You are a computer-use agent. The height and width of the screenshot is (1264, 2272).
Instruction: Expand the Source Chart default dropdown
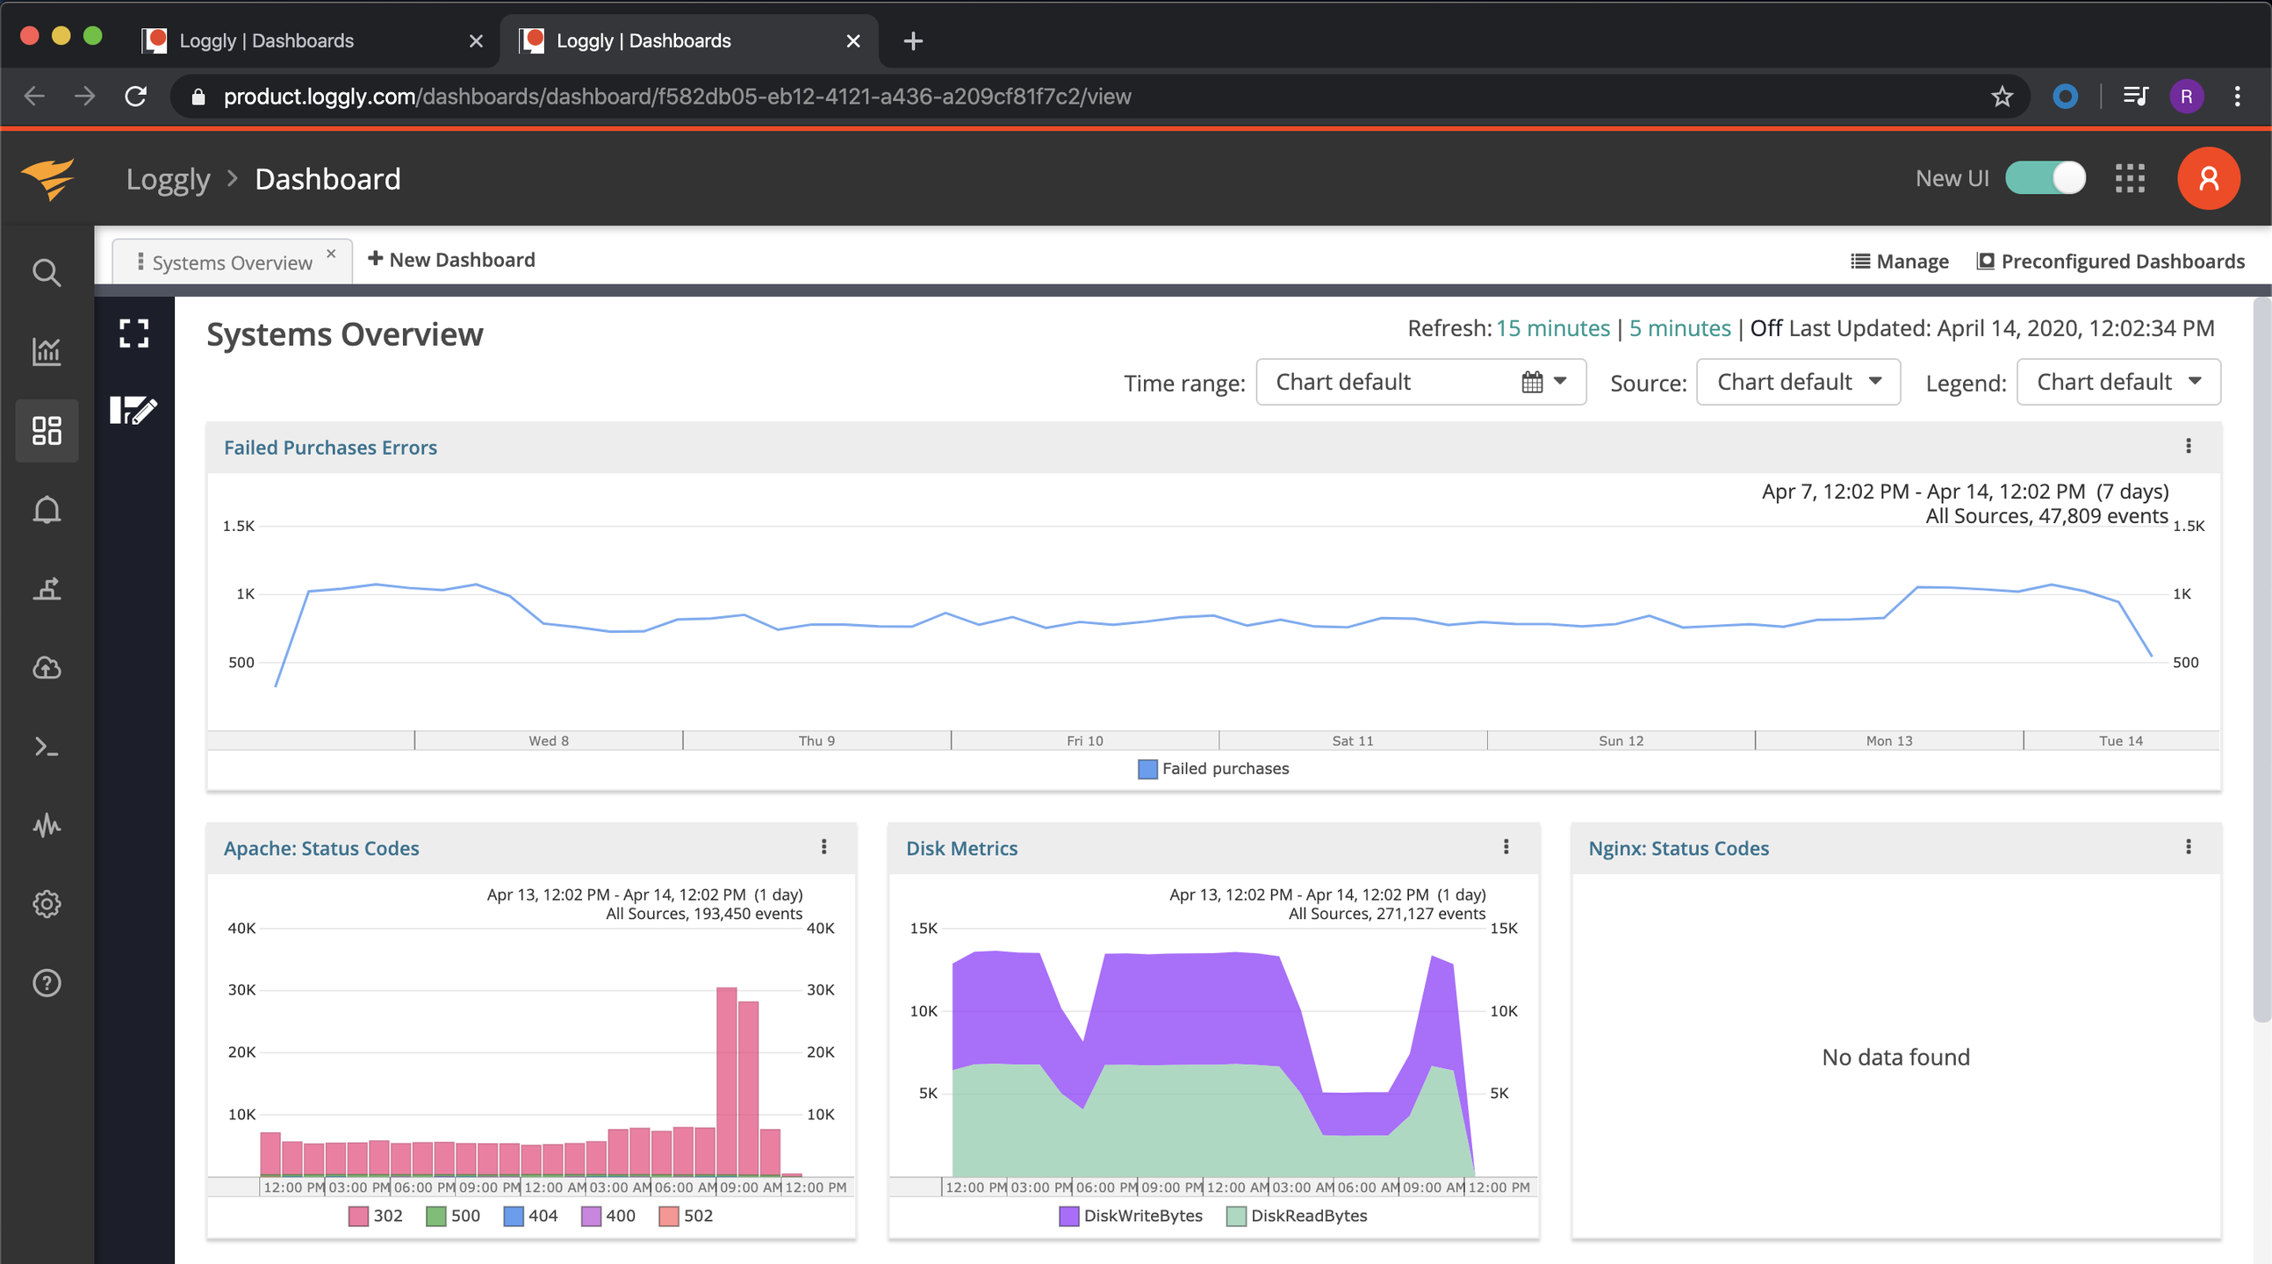[1797, 382]
